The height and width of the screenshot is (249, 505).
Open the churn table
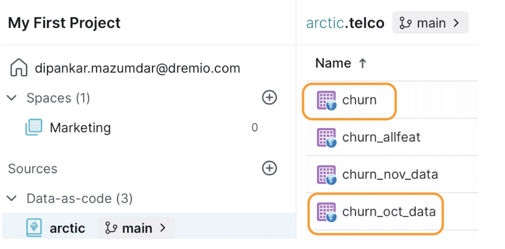tap(359, 100)
